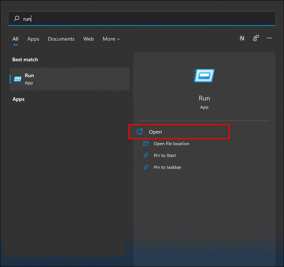This screenshot has width=284, height=267.
Task: Click the Open arrow icon
Action: click(x=140, y=132)
